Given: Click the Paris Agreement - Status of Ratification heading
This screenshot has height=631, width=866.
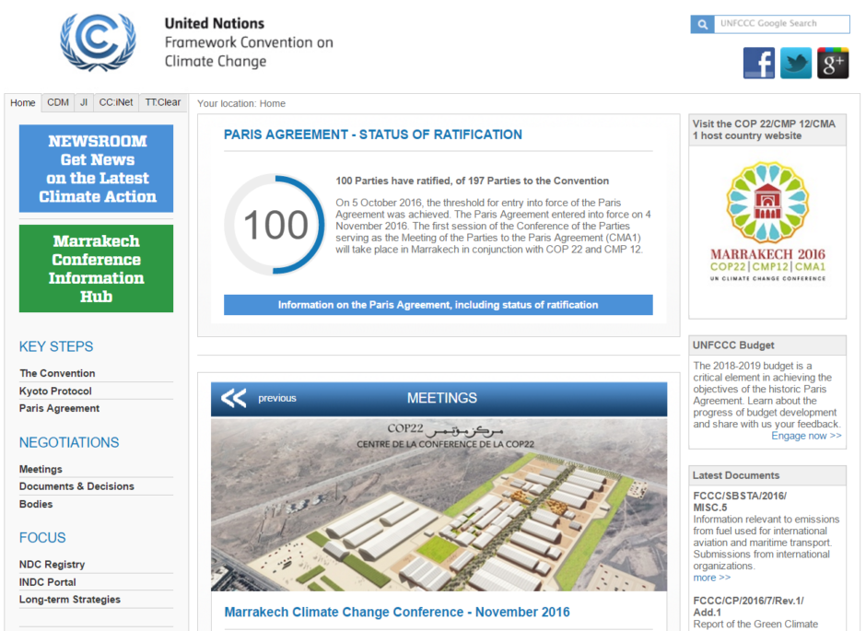Looking at the screenshot, I should (x=373, y=134).
